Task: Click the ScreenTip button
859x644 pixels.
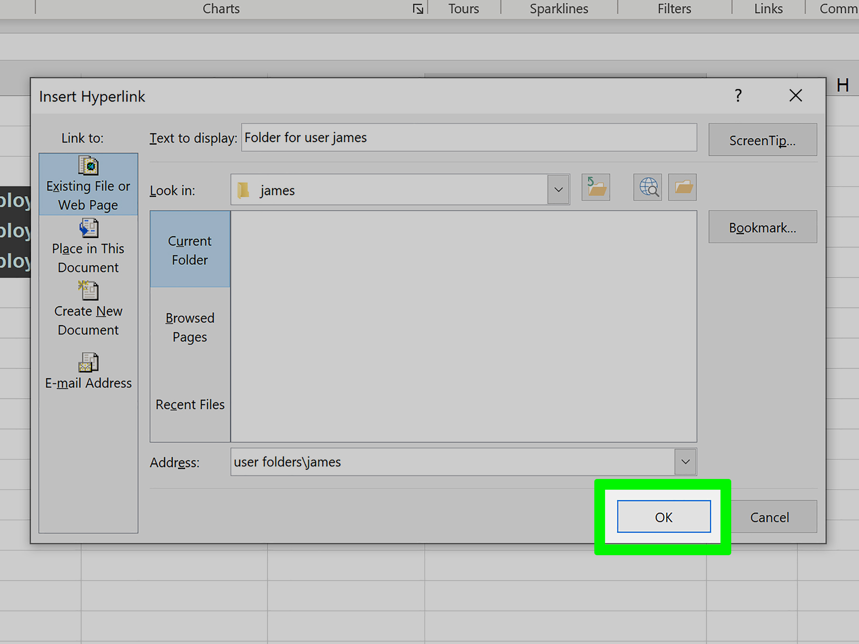Action: click(x=763, y=140)
